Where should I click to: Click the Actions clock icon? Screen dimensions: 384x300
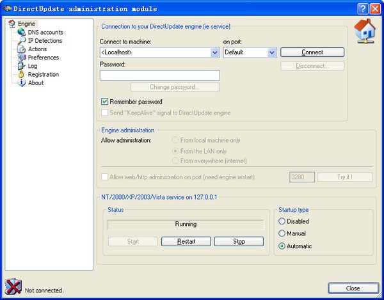pyautogui.click(x=21, y=49)
